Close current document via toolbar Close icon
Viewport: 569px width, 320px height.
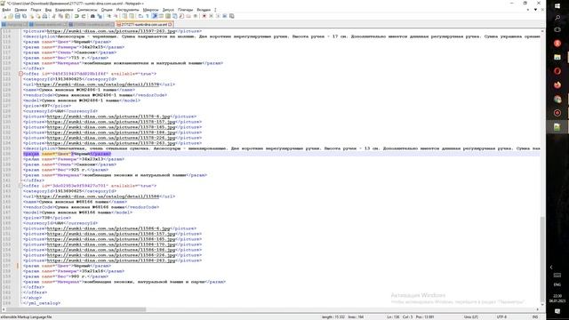coord(31,16)
